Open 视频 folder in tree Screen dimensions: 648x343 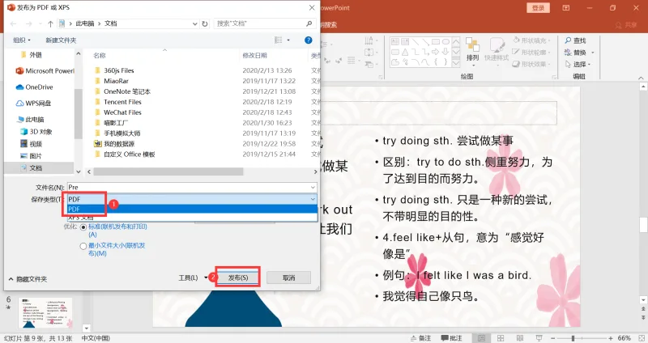[32, 144]
